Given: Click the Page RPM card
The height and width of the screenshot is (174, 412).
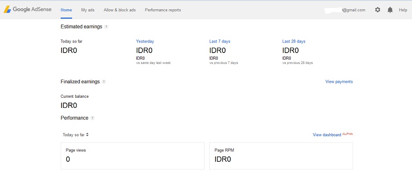Looking at the screenshot, I should pos(281,156).
